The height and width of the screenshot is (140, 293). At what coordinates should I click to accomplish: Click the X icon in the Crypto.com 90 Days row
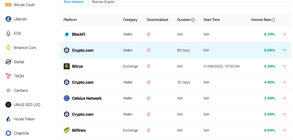pos(148,50)
